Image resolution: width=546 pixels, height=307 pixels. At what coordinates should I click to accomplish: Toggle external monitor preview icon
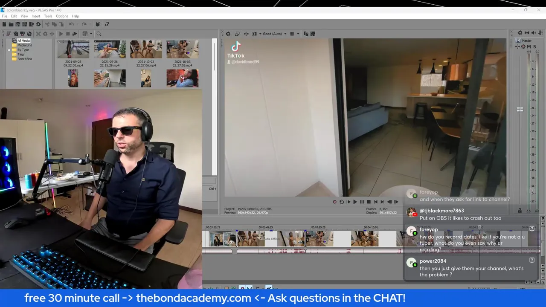237,34
